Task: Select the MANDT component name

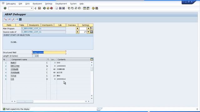Action: [x=13, y=63]
